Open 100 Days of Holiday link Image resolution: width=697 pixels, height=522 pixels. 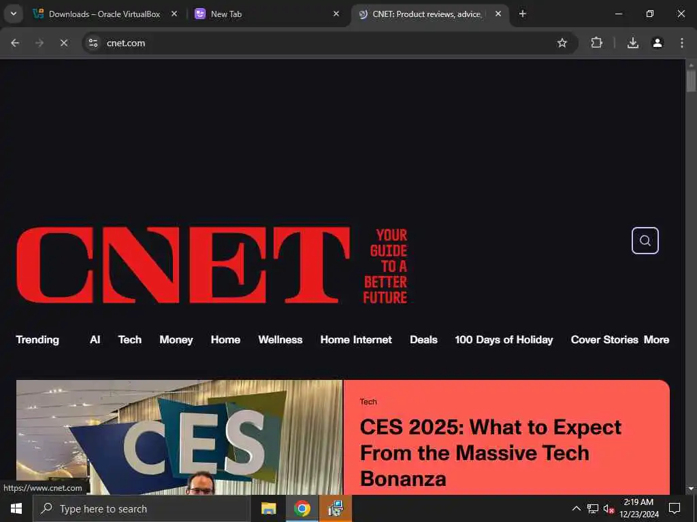504,340
